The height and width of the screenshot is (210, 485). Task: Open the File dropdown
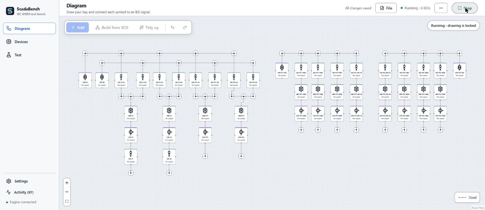click(x=386, y=8)
